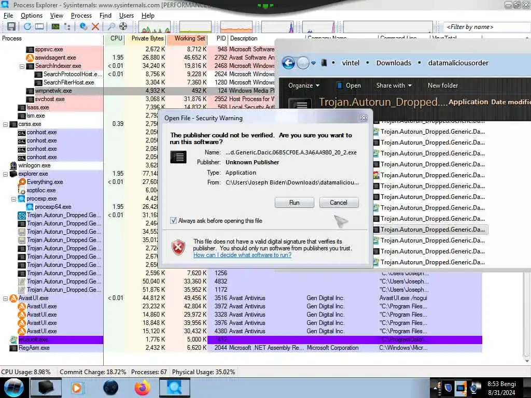Screen dimensions: 531x398
Task: Click the red shield warning icon in dialog
Action: 178,247
